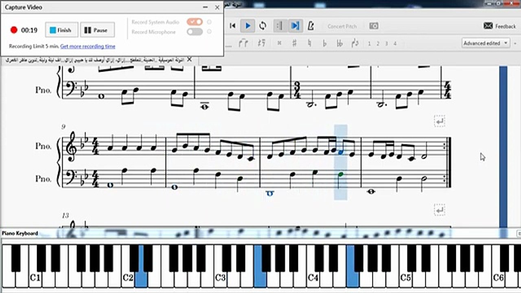
Task: Select whole note in bass measure 9
Action: click(x=109, y=185)
